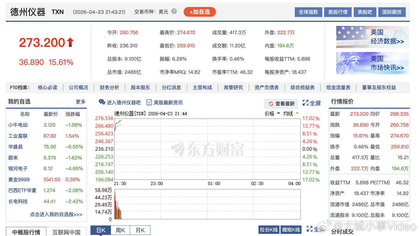The width and height of the screenshot is (420, 236).
Task: Open 小牛电动 from the watchlist
Action: (18, 125)
